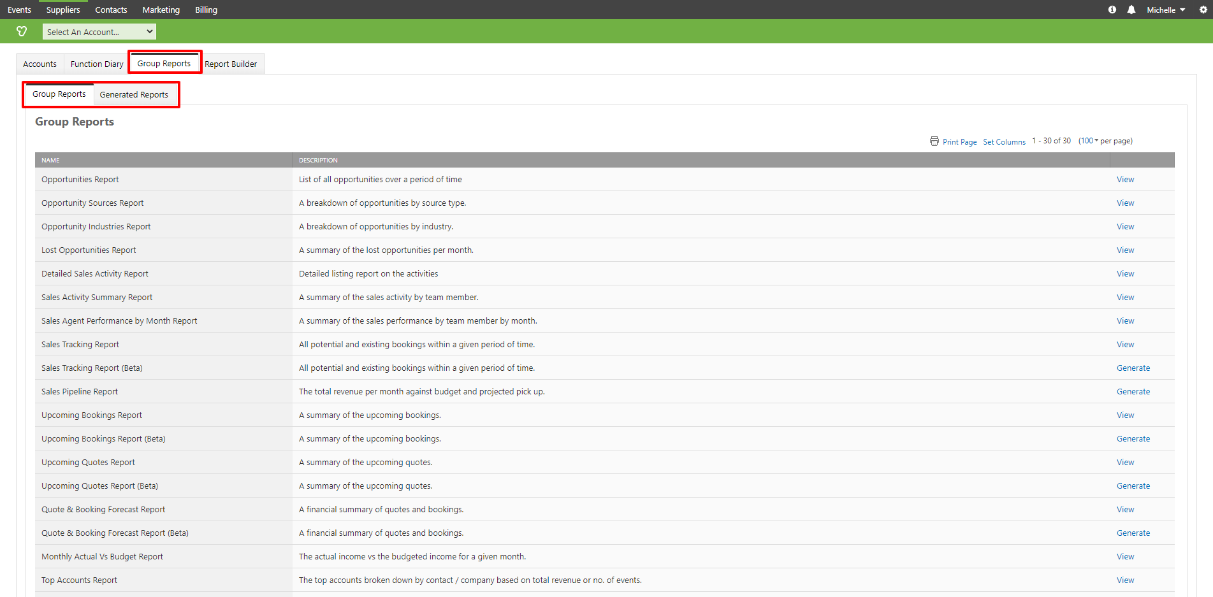
Task: Click the Opportunities Report name cell
Action: 163,180
